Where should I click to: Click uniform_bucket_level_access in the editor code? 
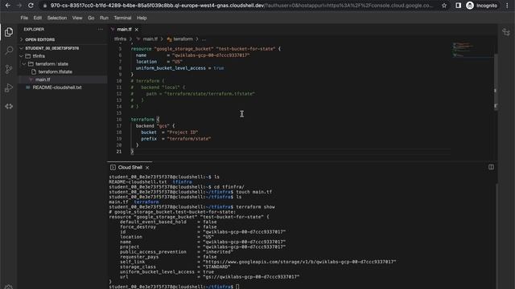(x=171, y=68)
